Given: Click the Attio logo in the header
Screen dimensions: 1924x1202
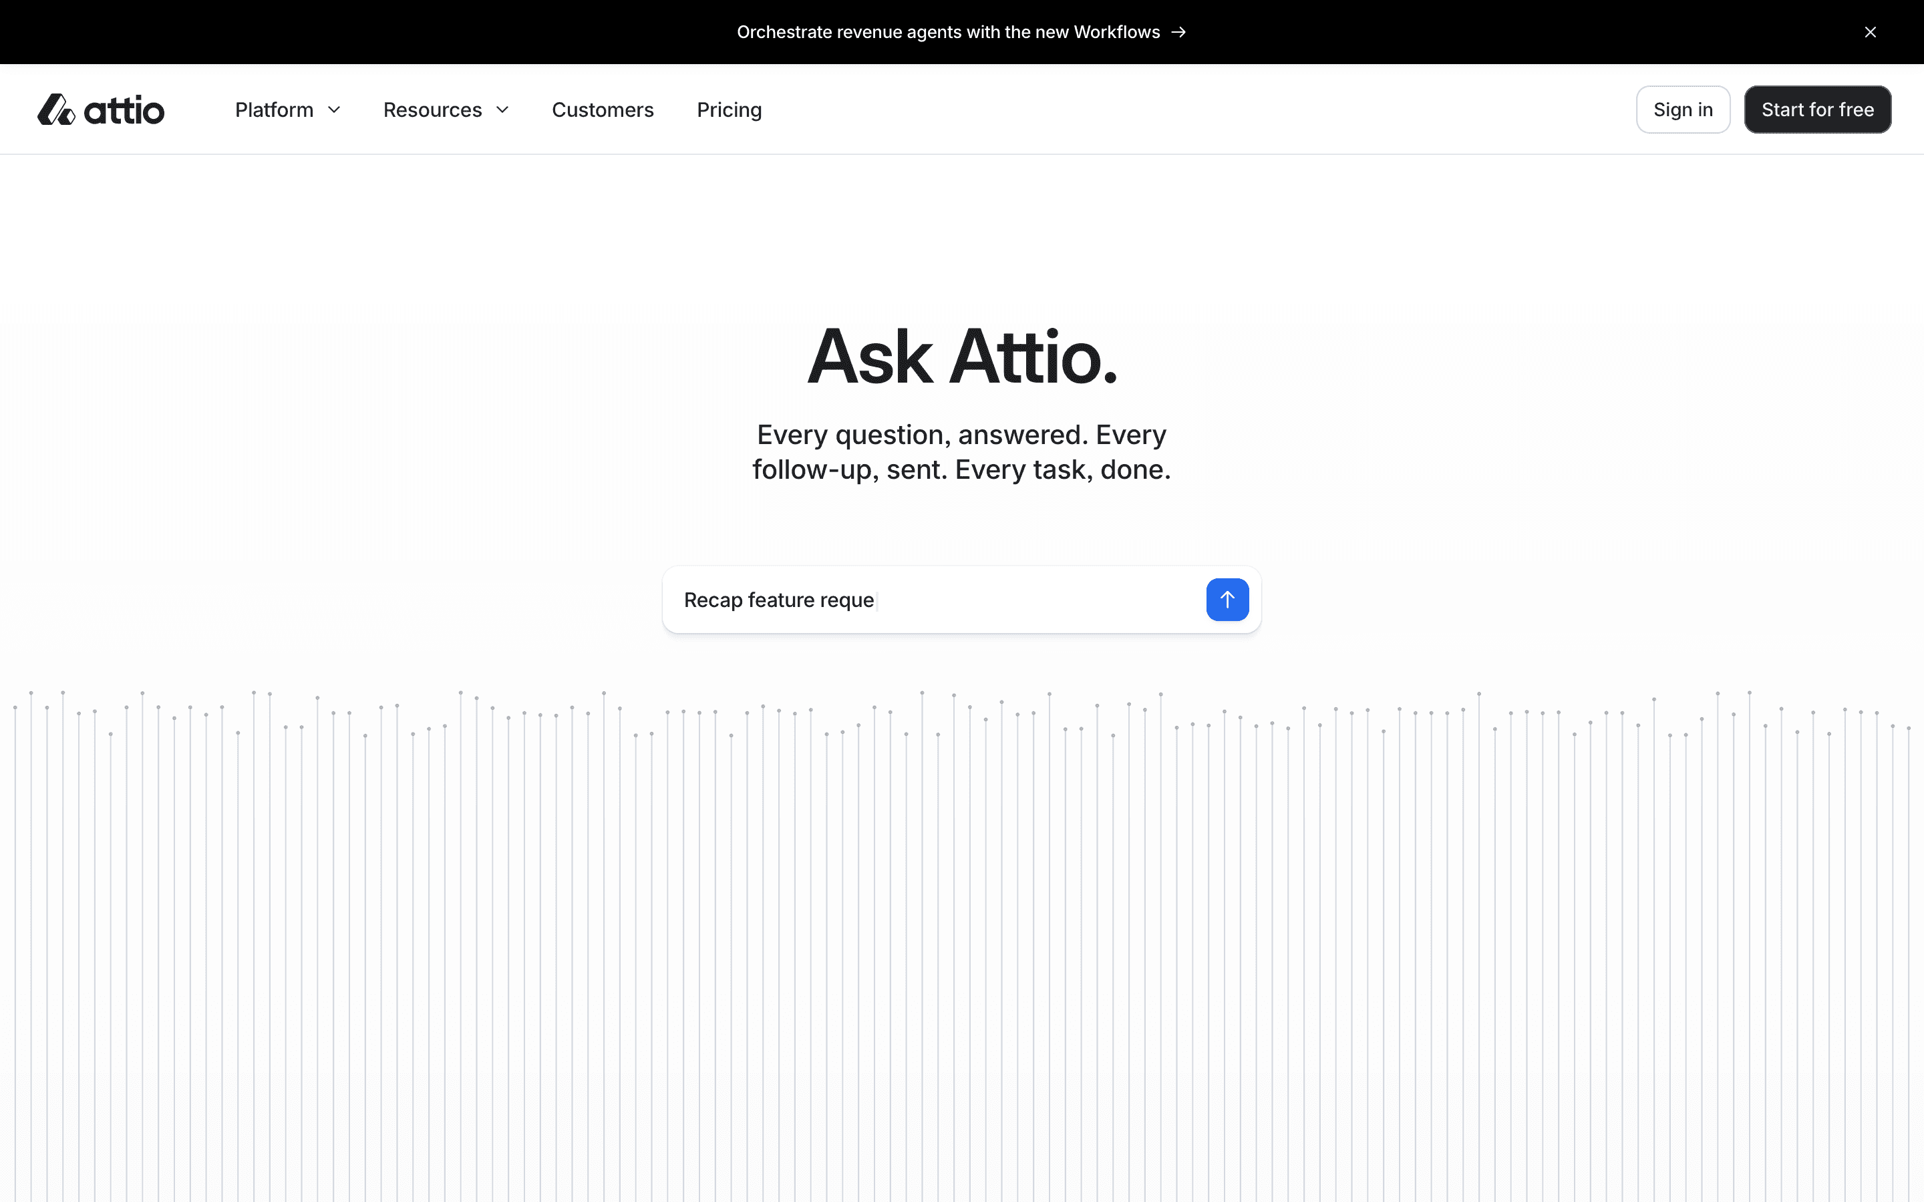Looking at the screenshot, I should [101, 110].
